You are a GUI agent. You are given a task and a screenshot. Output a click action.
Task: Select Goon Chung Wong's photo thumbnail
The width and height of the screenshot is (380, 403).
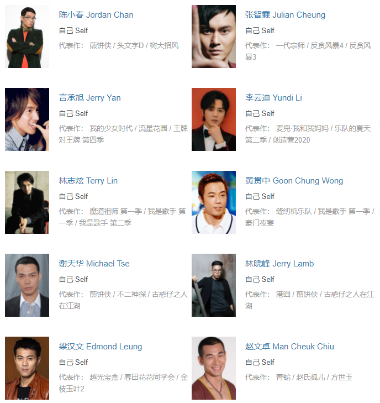[214, 202]
